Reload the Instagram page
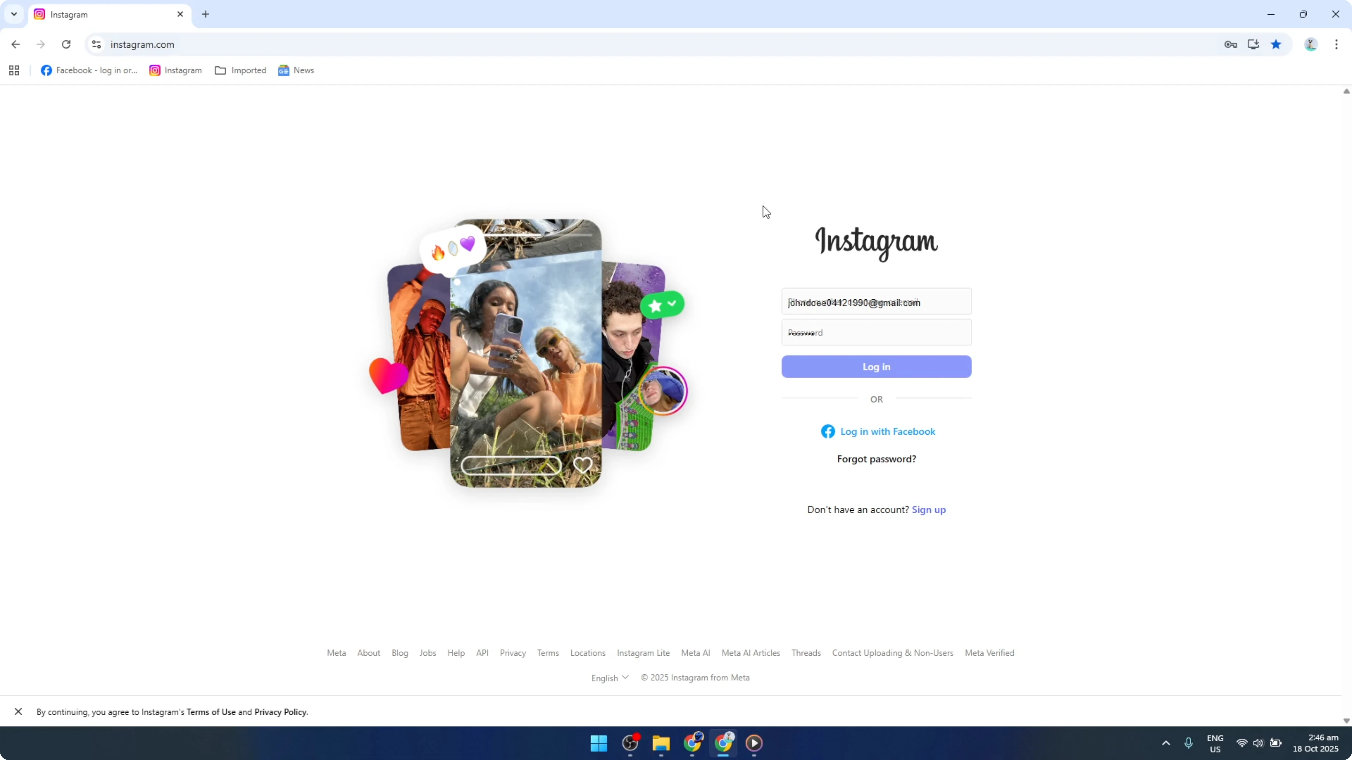This screenshot has width=1352, height=760. 66,44
